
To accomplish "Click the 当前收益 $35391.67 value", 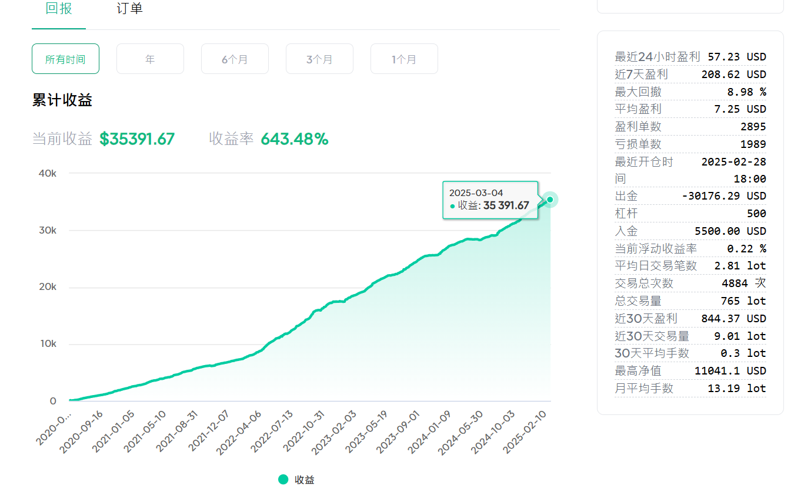I will pos(137,139).
